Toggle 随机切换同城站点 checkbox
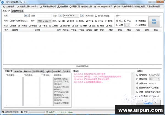Screen dimensions: 165x115 pyautogui.click(x=10, y=21)
